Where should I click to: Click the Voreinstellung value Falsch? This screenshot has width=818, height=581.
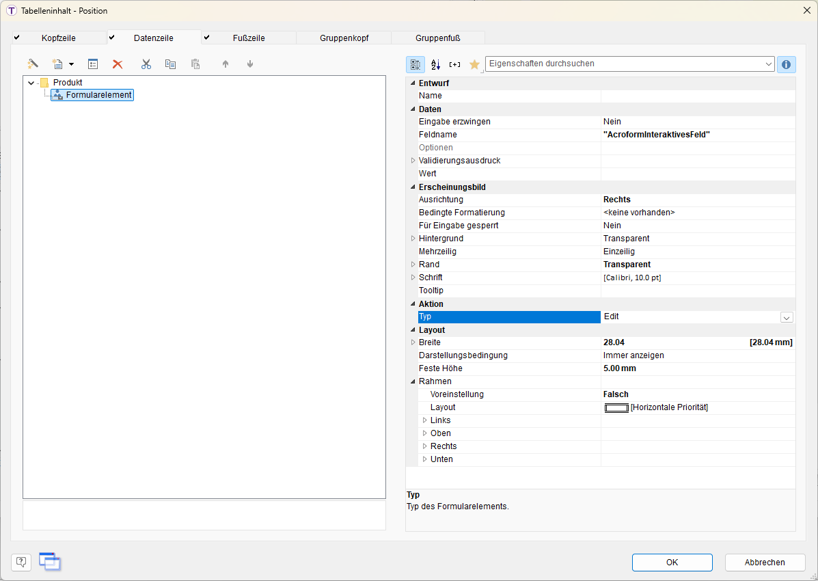click(x=616, y=394)
